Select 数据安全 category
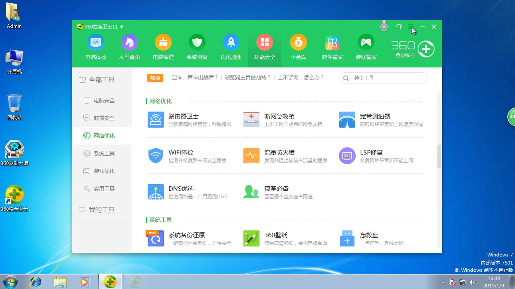The image size is (515, 289). coord(102,118)
